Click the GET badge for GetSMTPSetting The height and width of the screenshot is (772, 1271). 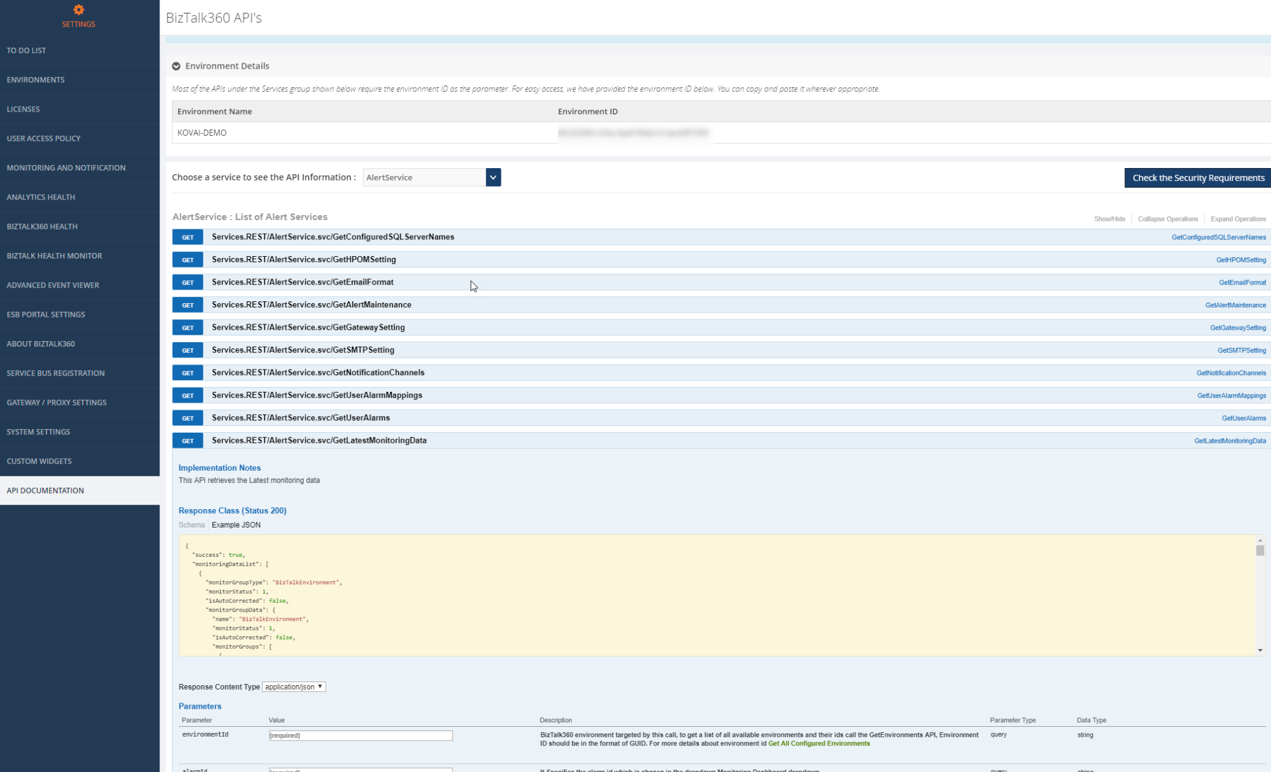[x=187, y=350]
